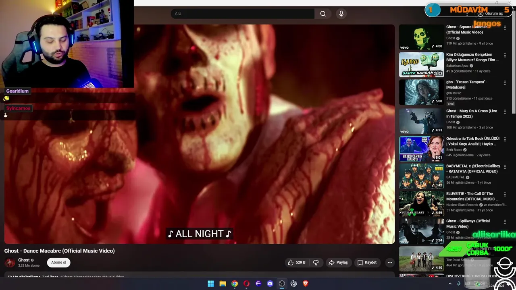Like the video with 529 B likes
Viewport: 516px width, 290px height.
pos(296,263)
